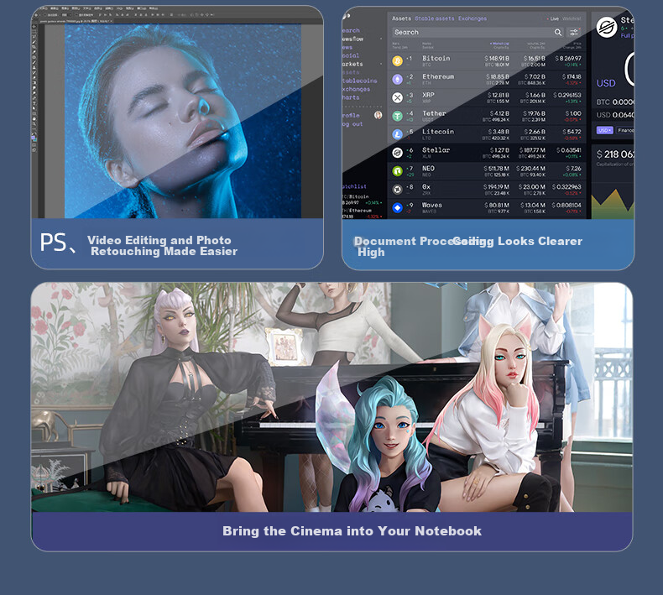This screenshot has width=663, height=595.
Task: Click the 'Bring the Cinema into Your Notebook' caption
Action: pyautogui.click(x=352, y=531)
